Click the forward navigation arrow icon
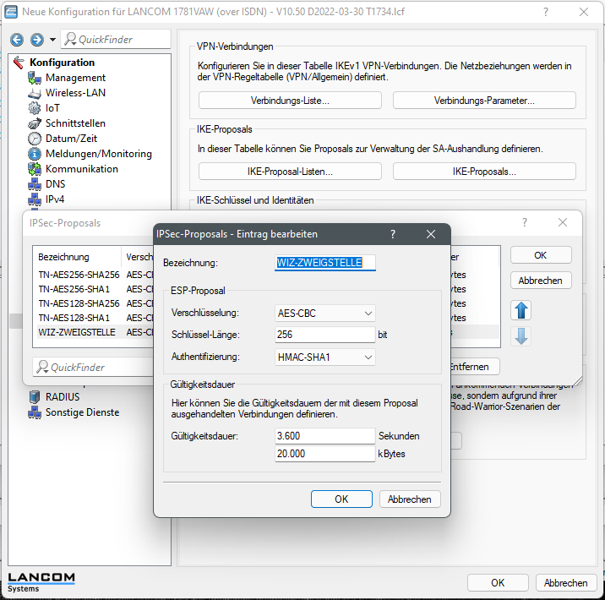 pyautogui.click(x=37, y=40)
